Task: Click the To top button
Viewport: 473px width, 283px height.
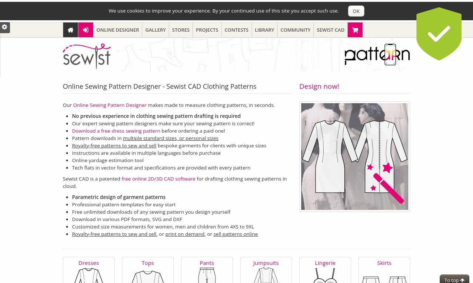Action: coord(455,279)
